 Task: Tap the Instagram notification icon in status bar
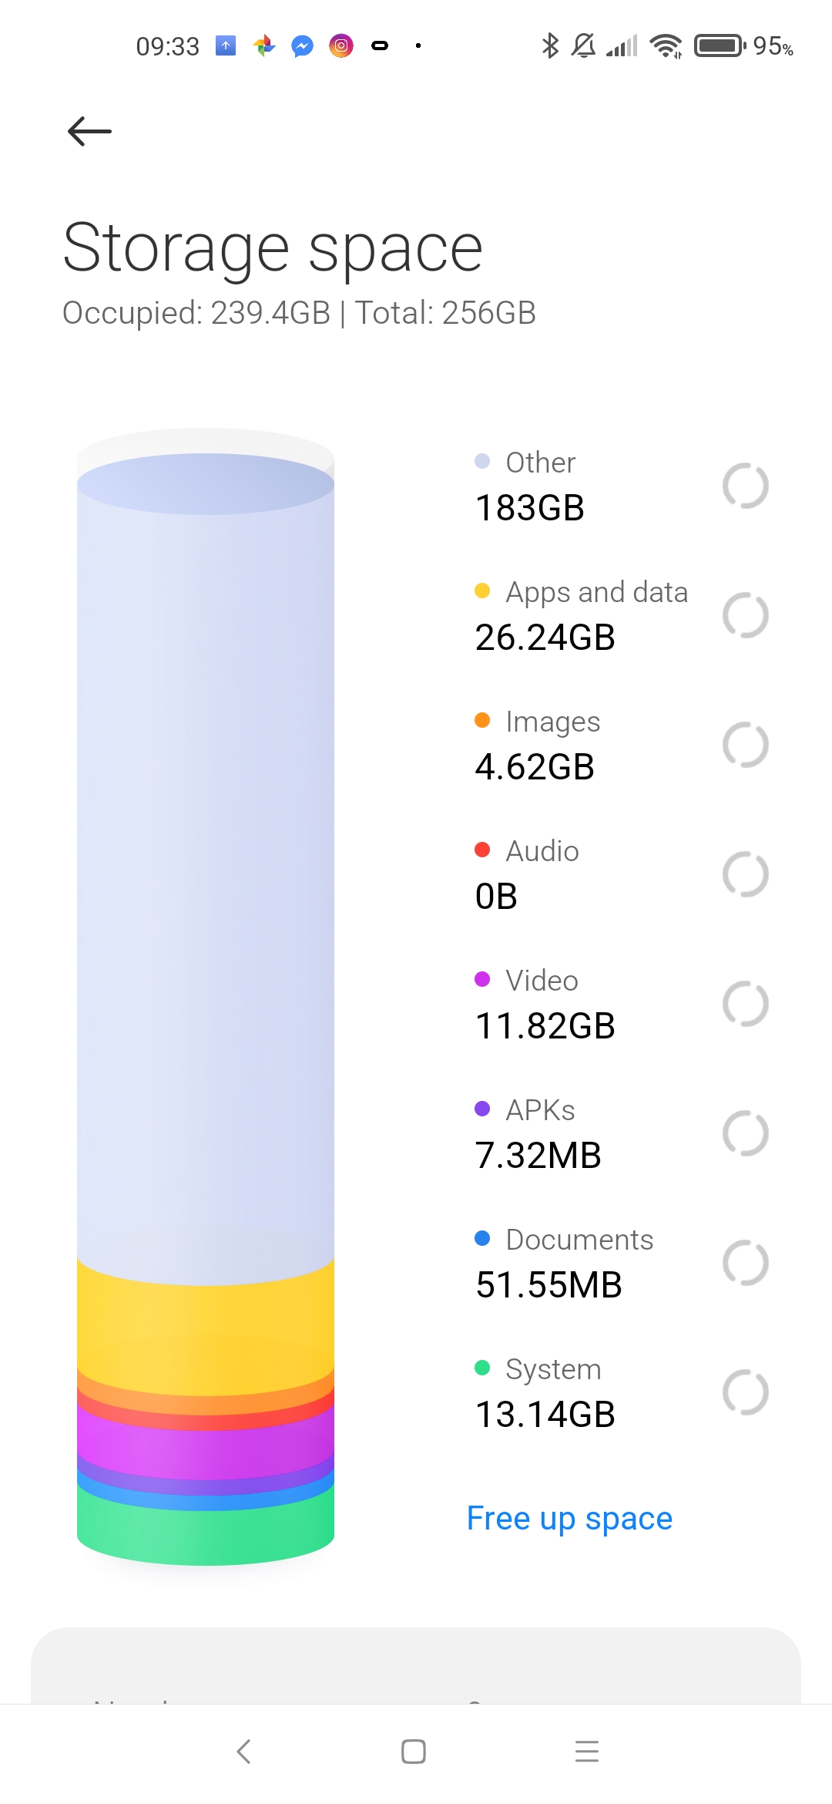pyautogui.click(x=341, y=46)
